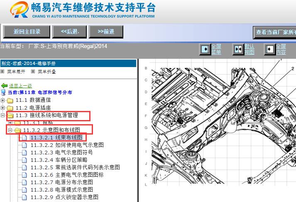Expand the whole menu via 菜单展开 text

(x=16, y=72)
